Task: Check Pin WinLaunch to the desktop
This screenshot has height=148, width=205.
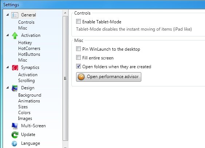Action: [x=78, y=49]
